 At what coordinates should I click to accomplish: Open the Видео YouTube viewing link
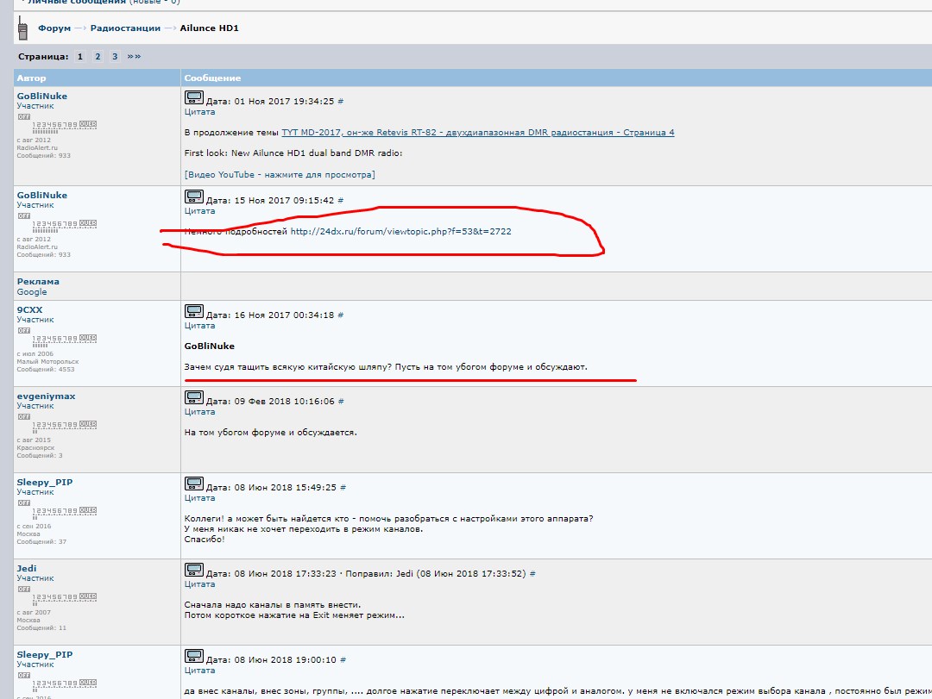pyautogui.click(x=280, y=175)
